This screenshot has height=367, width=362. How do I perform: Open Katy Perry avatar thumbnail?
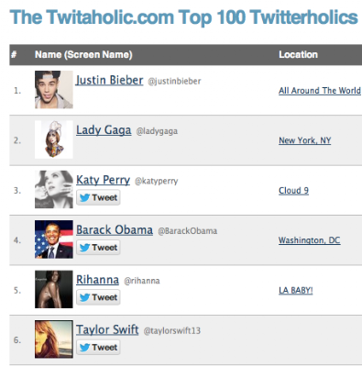[x=54, y=189]
